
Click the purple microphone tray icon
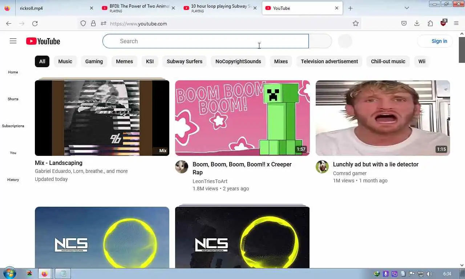point(386,274)
